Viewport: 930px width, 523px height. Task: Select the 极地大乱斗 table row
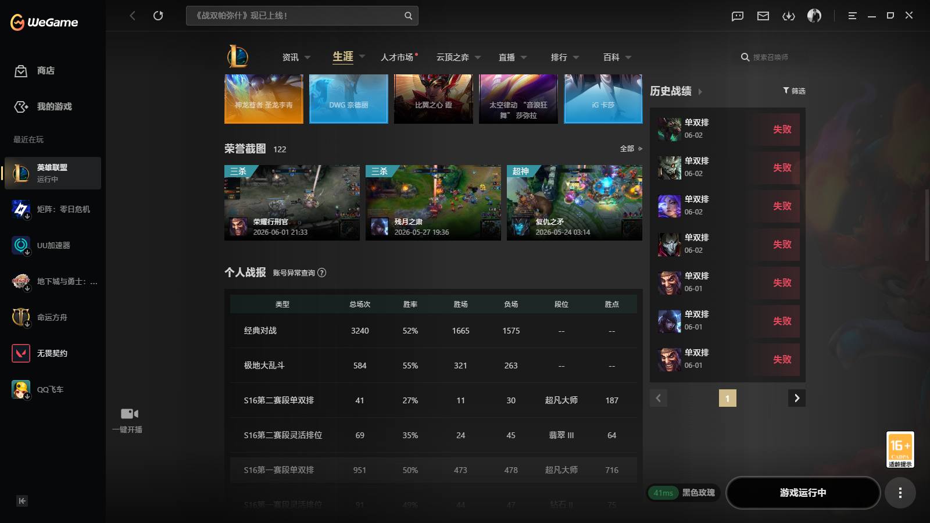pyautogui.click(x=434, y=366)
